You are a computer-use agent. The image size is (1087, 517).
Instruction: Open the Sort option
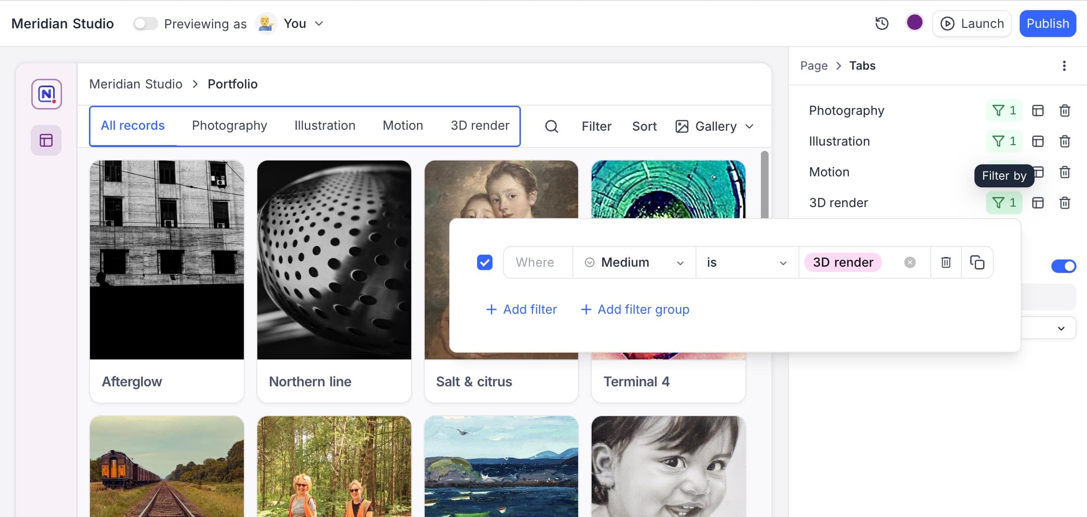click(645, 126)
